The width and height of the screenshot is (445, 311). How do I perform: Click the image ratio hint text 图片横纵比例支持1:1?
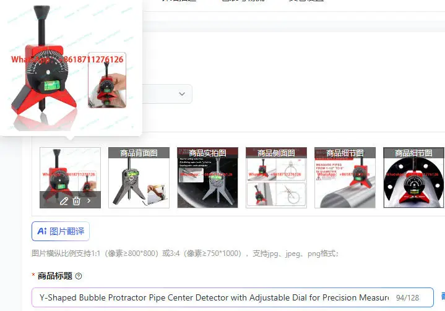point(66,253)
